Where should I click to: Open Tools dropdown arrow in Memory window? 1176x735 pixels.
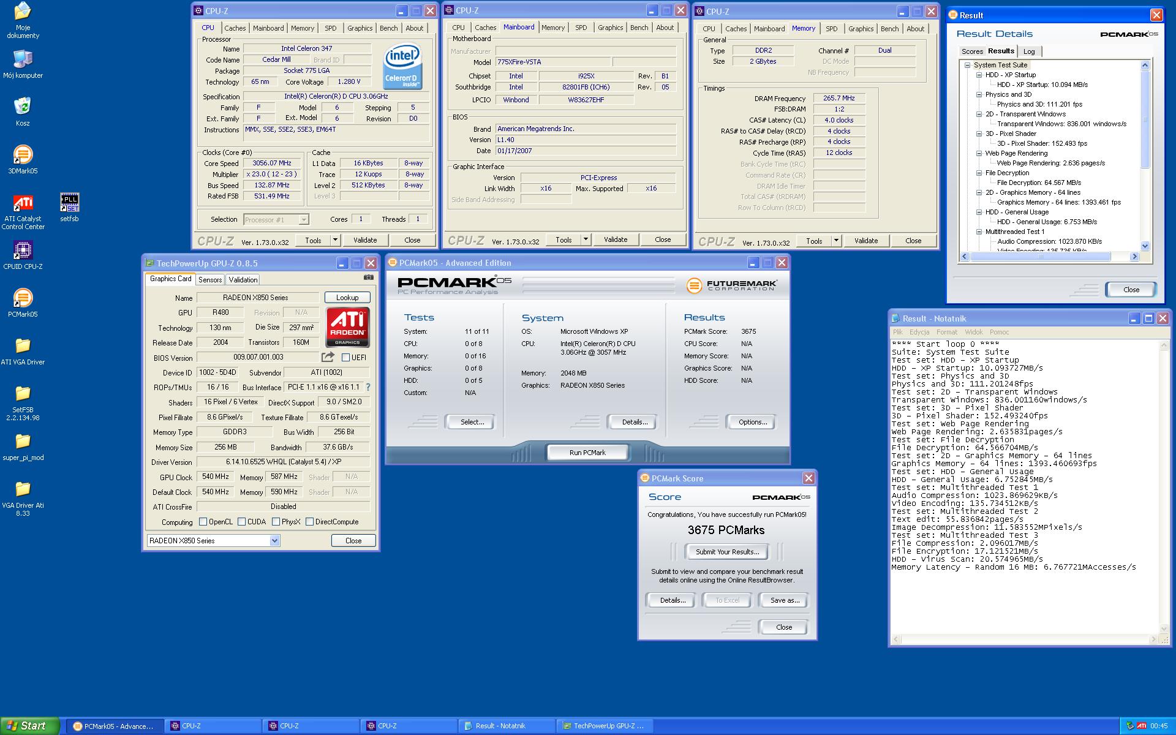(x=836, y=241)
